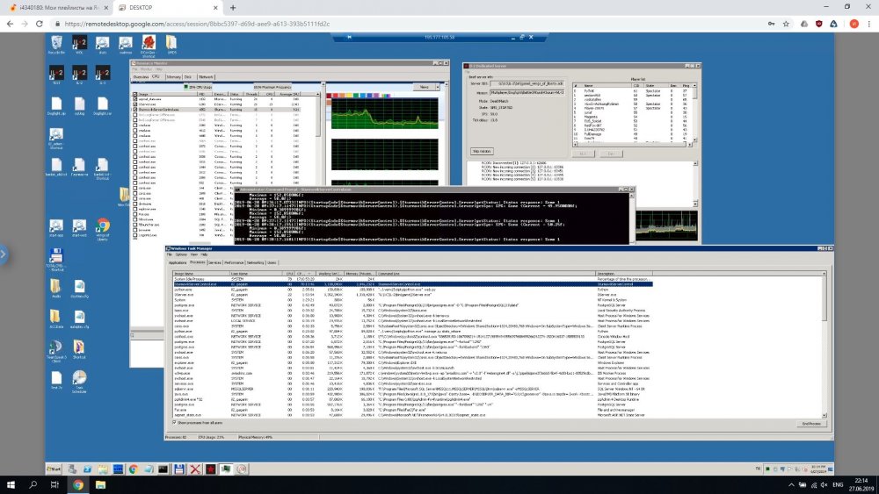Switch to Memory tab in Resource Monitor
The width and height of the screenshot is (879, 494).
pyautogui.click(x=173, y=76)
